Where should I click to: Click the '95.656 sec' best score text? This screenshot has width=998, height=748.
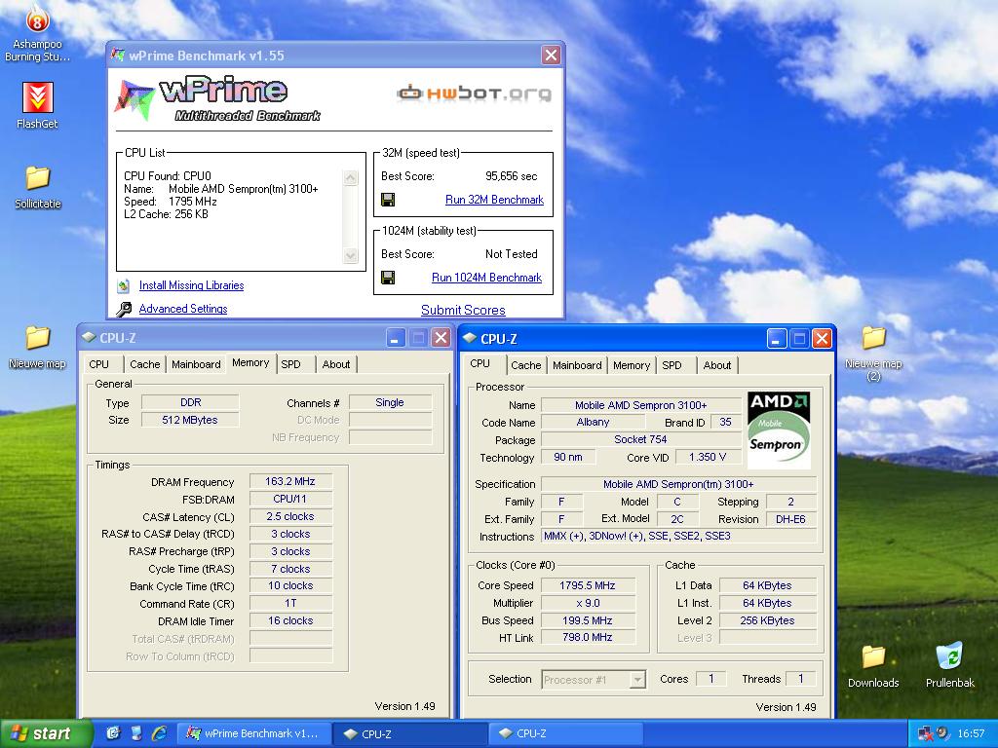pos(511,176)
